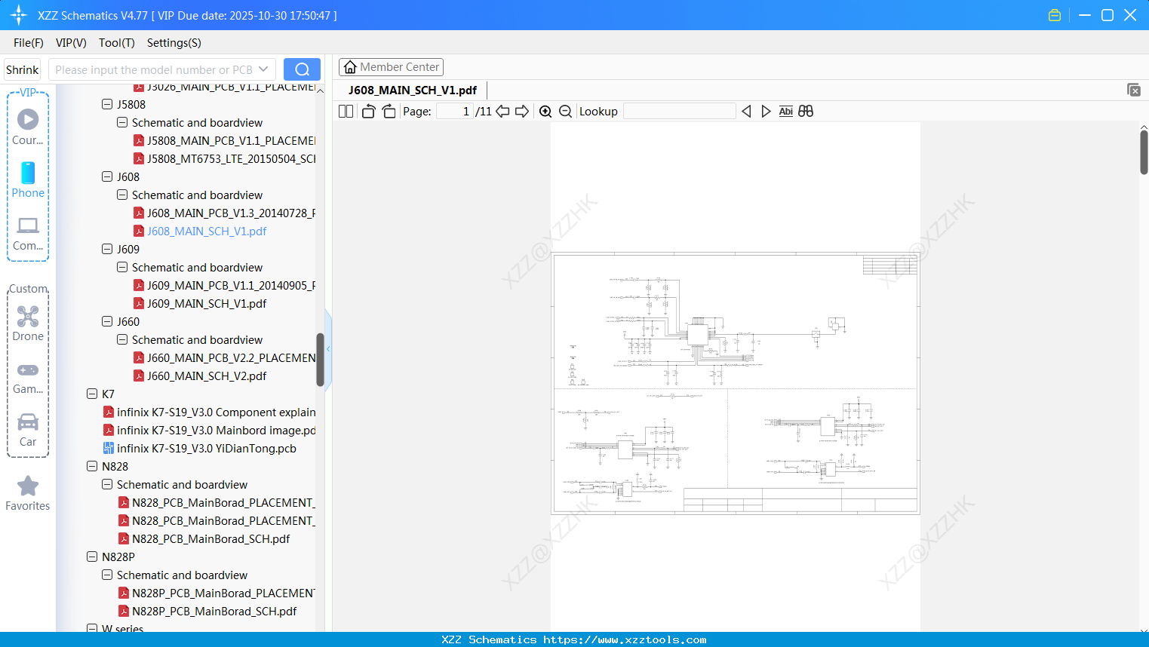Image resolution: width=1149 pixels, height=647 pixels.
Task: Open advanced search with the binoculars icon
Action: [x=806, y=111]
